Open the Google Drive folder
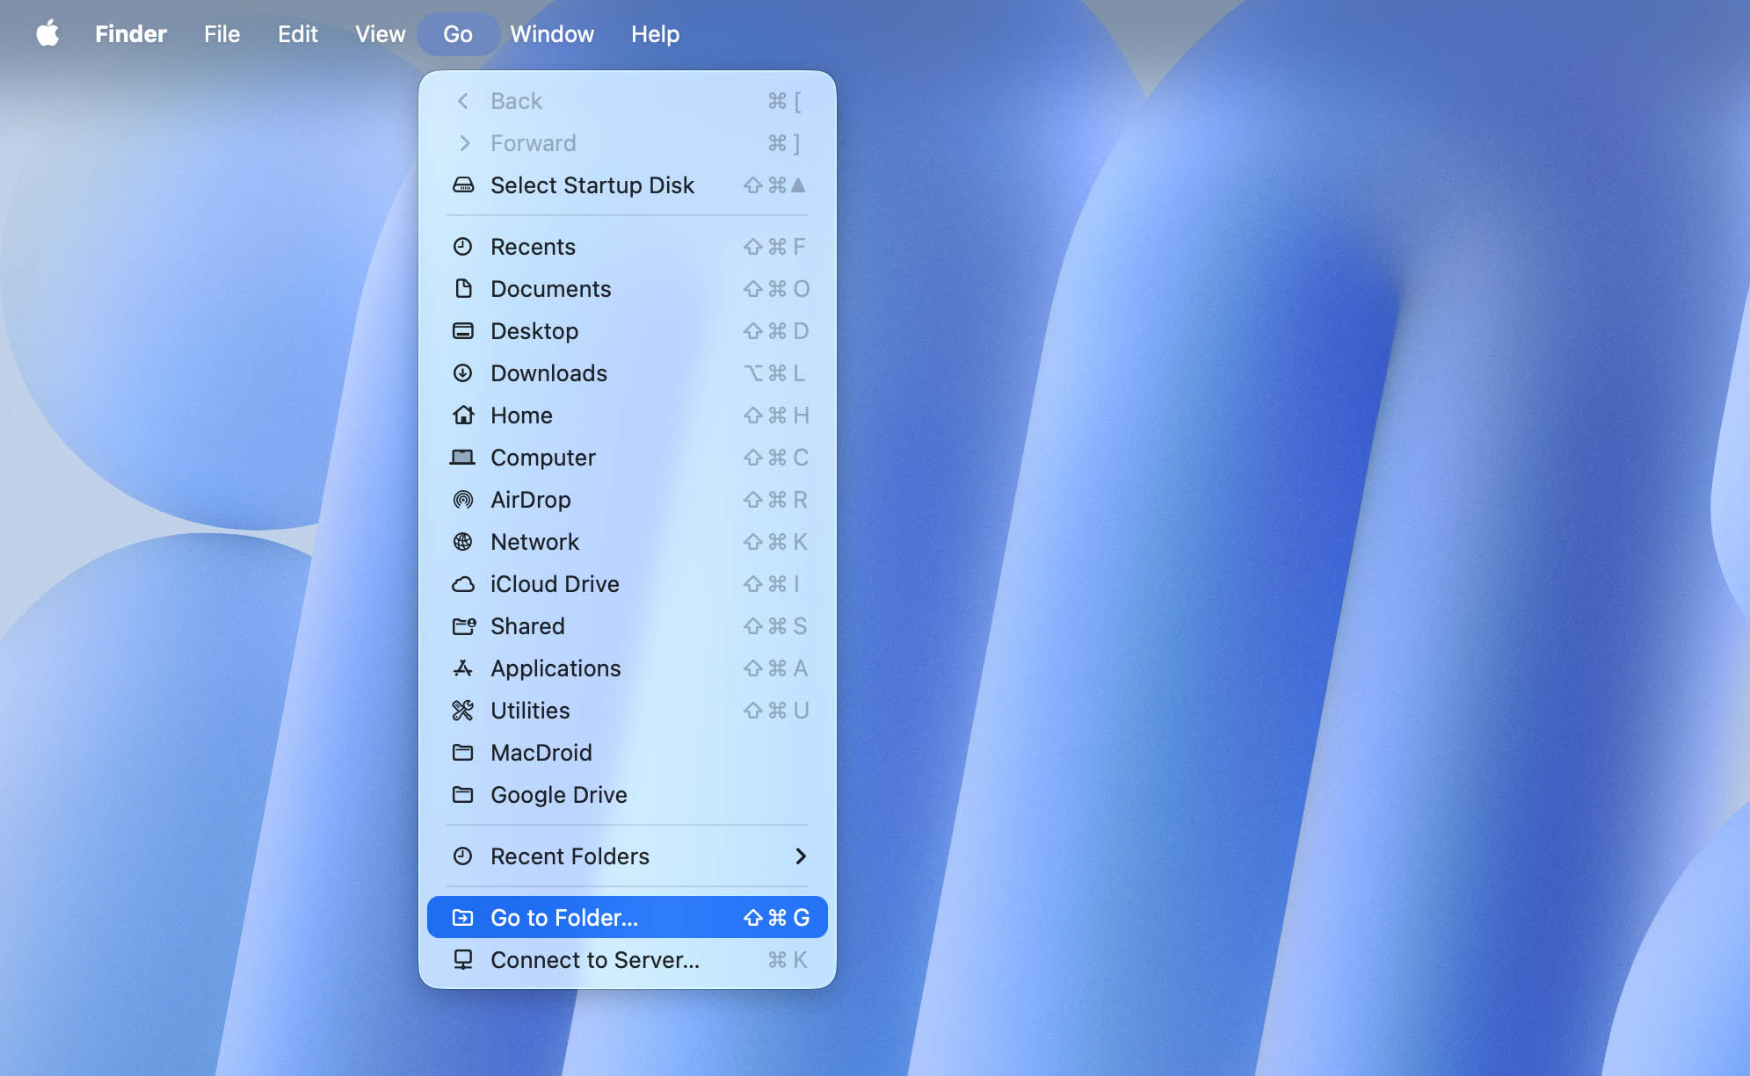Viewport: 1750px width, 1076px height. 558,795
